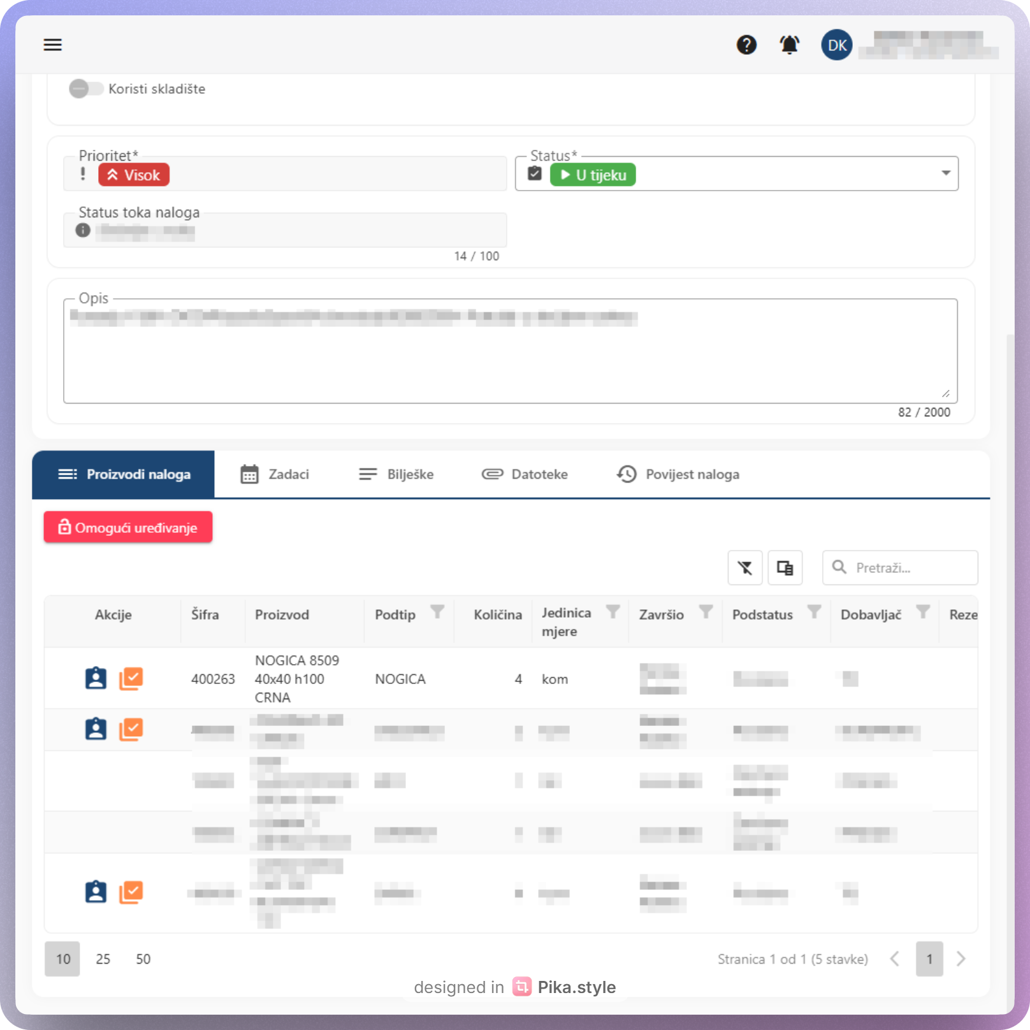
Task: Click the help question mark icon
Action: (x=746, y=45)
